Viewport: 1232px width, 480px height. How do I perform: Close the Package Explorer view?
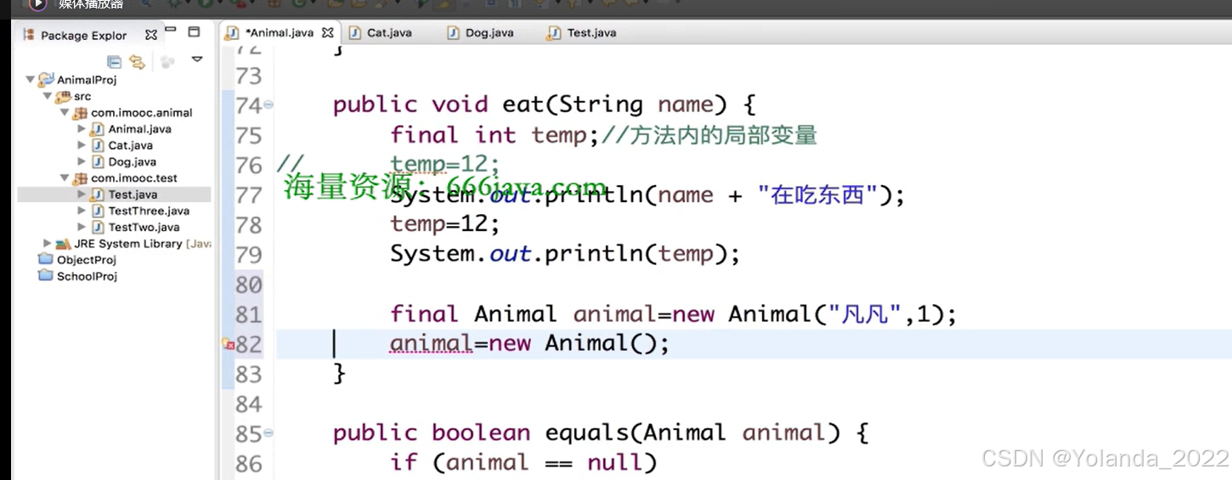tap(151, 35)
